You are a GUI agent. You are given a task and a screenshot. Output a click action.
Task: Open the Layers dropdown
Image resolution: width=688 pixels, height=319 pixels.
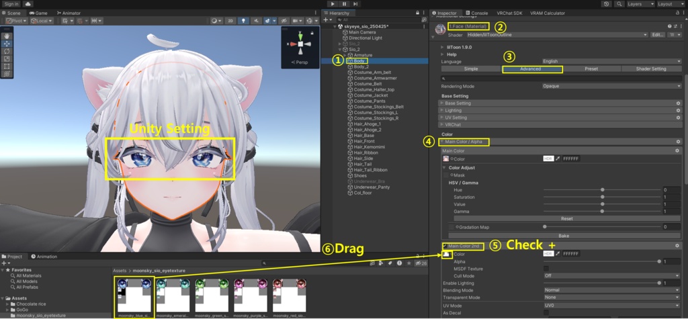pos(640,4)
